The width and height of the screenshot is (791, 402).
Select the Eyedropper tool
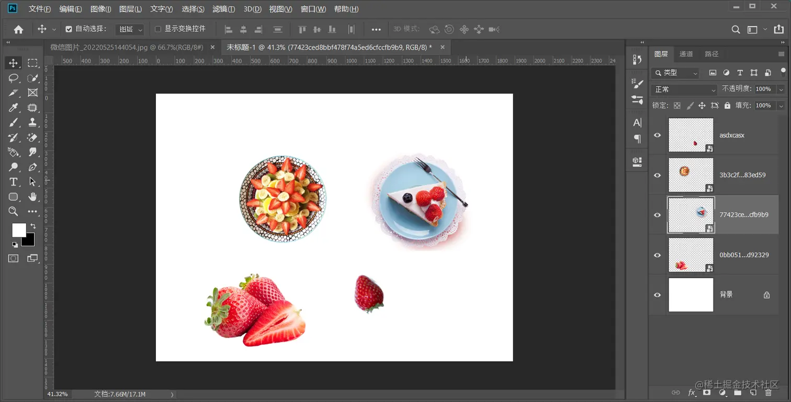[x=14, y=108]
